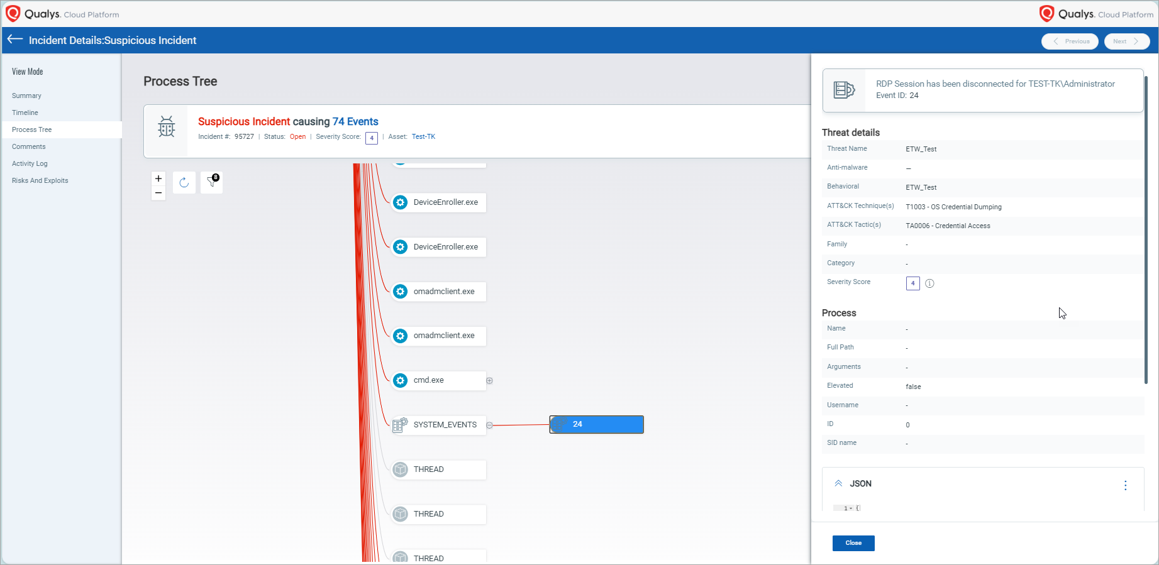Click the details panel scrollbar
The height and width of the screenshot is (565, 1159).
point(1146,229)
